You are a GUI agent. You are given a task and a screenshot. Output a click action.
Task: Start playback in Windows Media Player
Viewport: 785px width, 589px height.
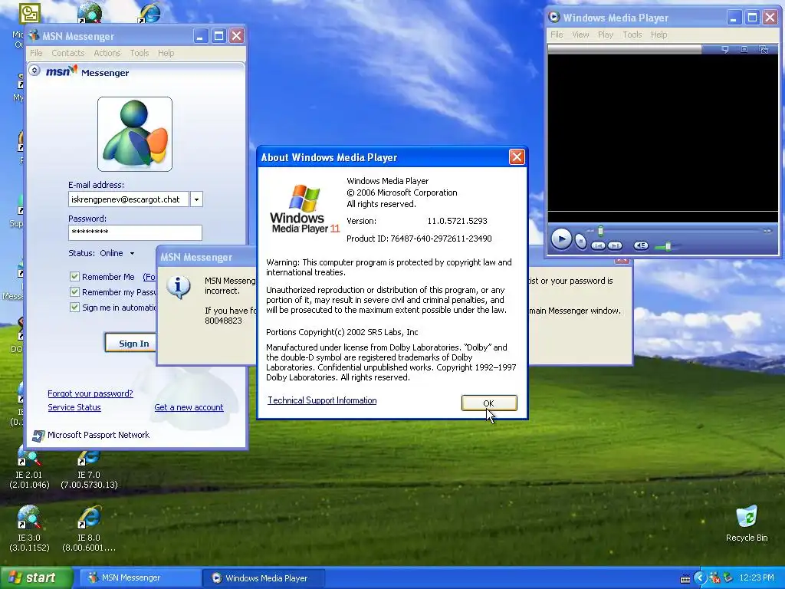pyautogui.click(x=561, y=239)
